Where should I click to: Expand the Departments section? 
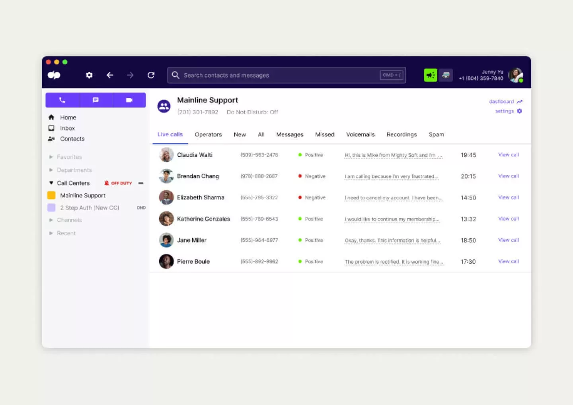coord(51,170)
